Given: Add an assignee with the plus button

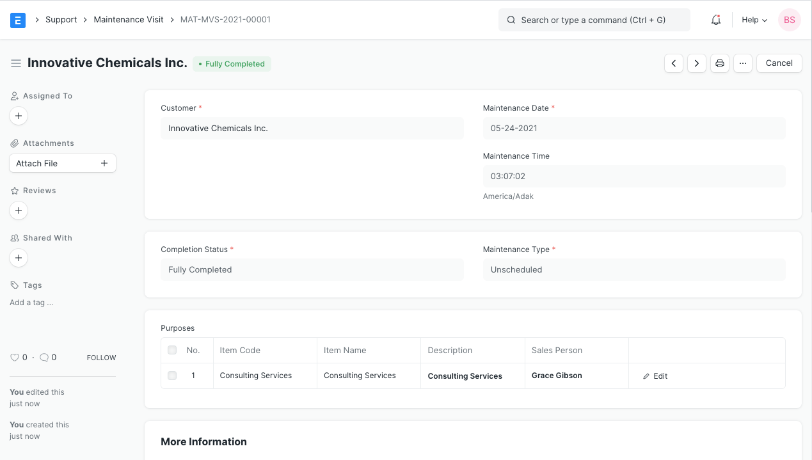Looking at the screenshot, I should click(19, 116).
